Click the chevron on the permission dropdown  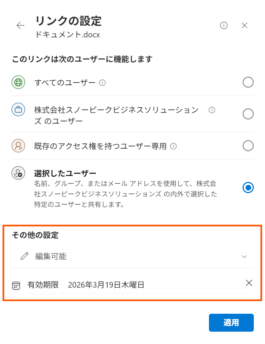tap(244, 257)
